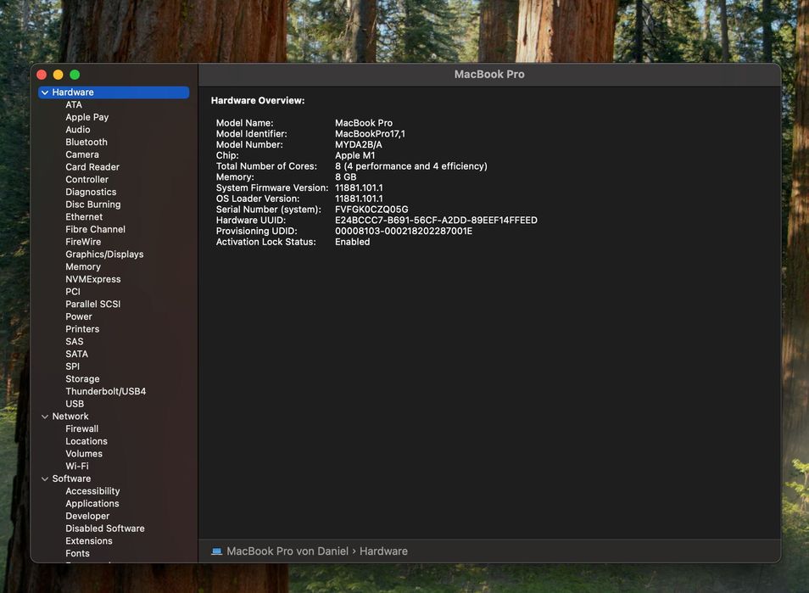Open the SATA entry
The width and height of the screenshot is (809, 593).
point(77,354)
